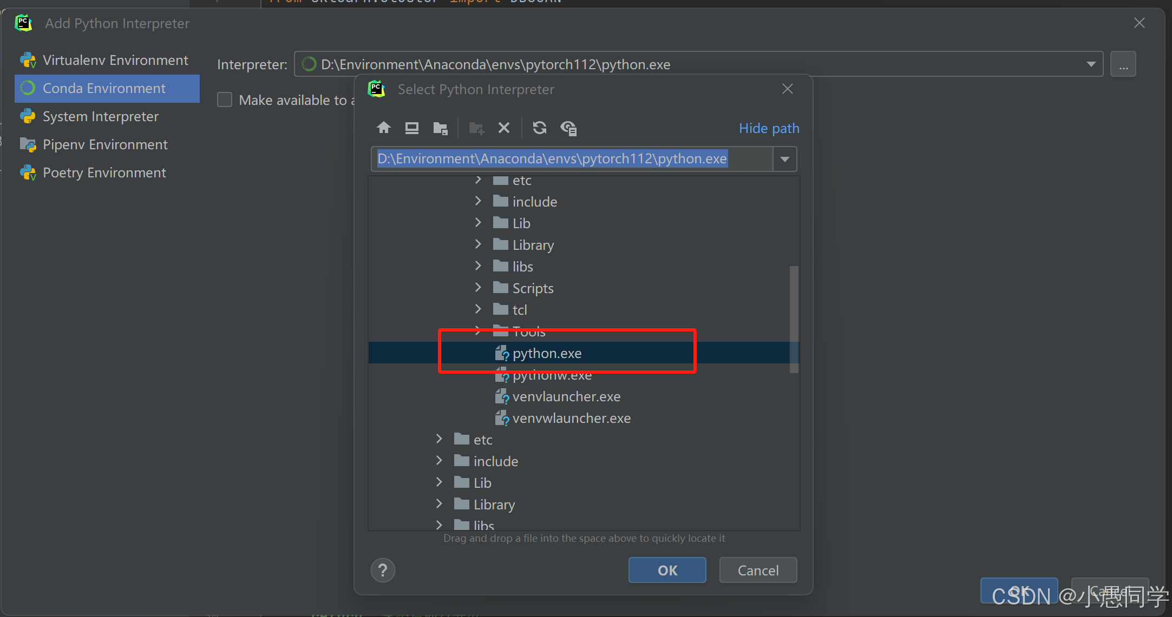
Task: Expand the Scripts folder
Action: tap(478, 288)
